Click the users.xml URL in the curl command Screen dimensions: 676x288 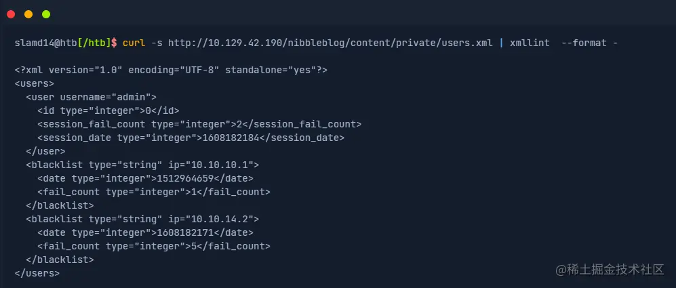pyautogui.click(x=330, y=43)
